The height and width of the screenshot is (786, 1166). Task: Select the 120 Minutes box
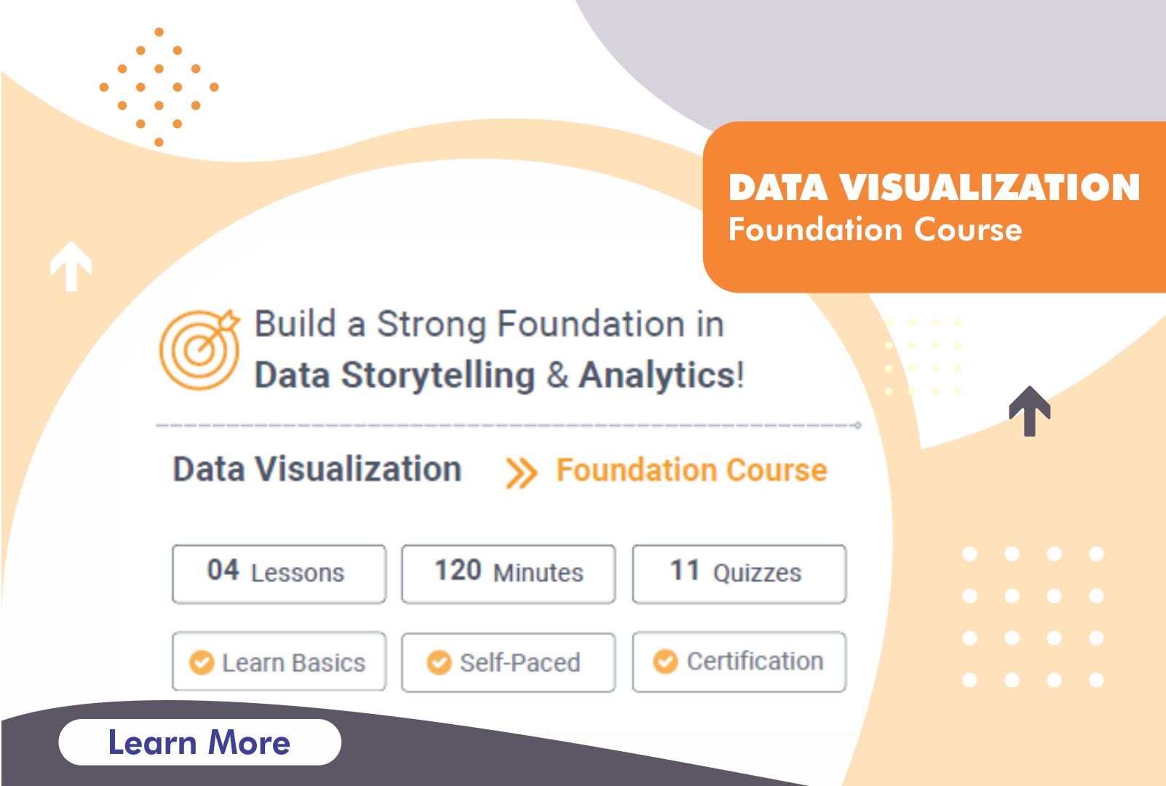508,573
